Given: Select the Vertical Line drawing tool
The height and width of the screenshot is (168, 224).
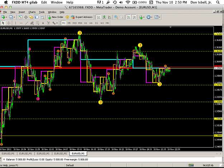Looking at the screenshot, I should 15,23.
